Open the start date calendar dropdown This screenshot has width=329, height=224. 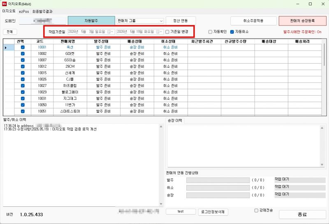click(110, 32)
